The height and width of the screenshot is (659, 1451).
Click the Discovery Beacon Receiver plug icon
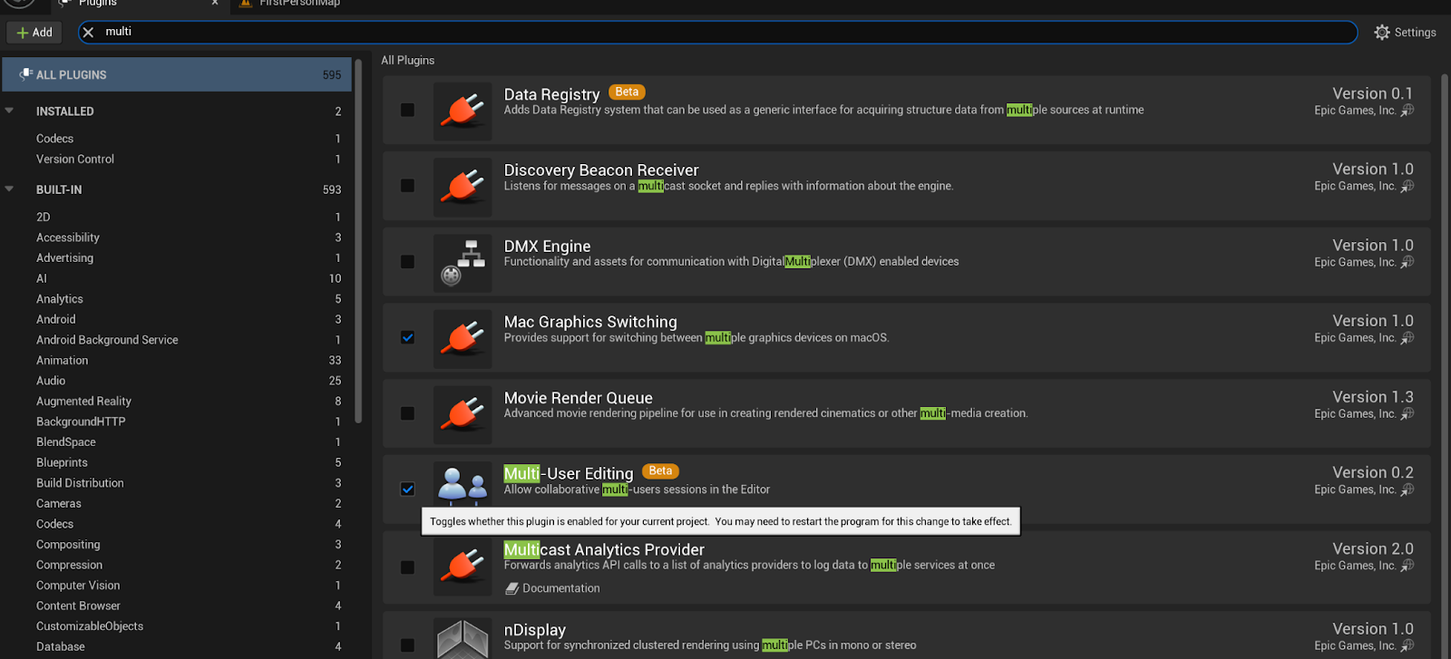(x=463, y=188)
